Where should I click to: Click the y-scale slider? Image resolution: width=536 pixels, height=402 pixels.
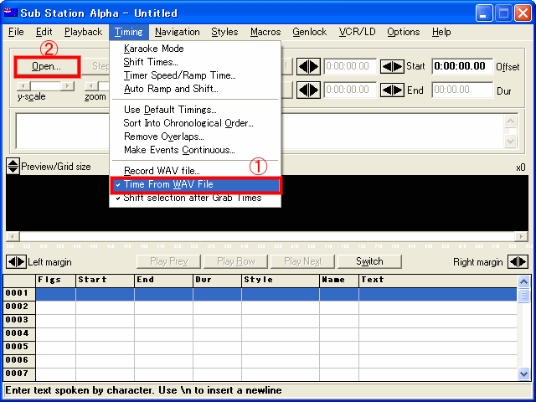click(45, 85)
